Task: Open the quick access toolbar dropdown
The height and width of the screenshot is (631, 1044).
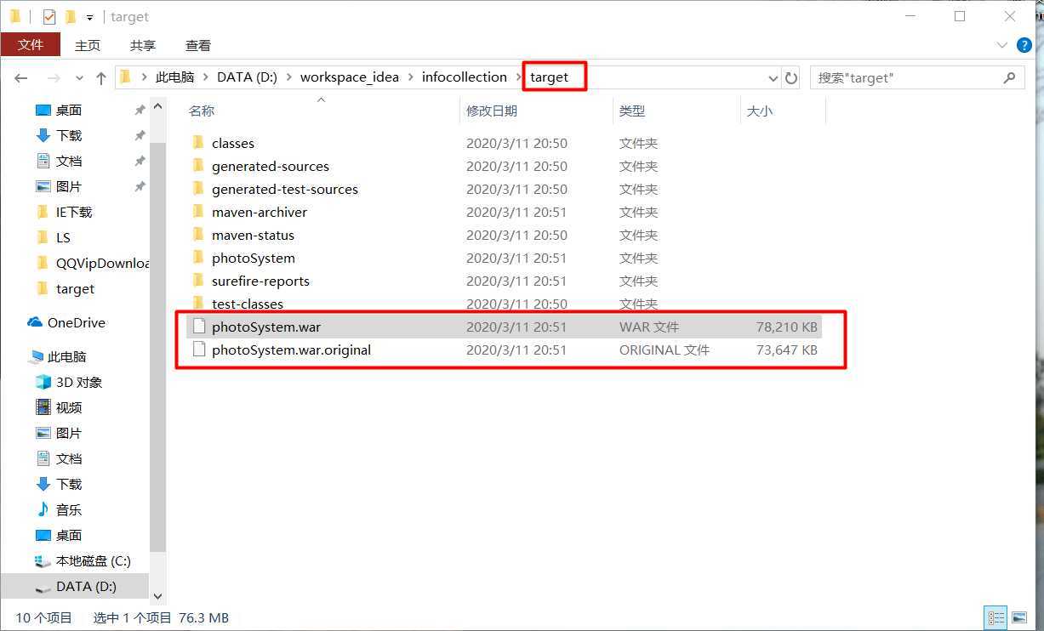Action: [x=89, y=17]
